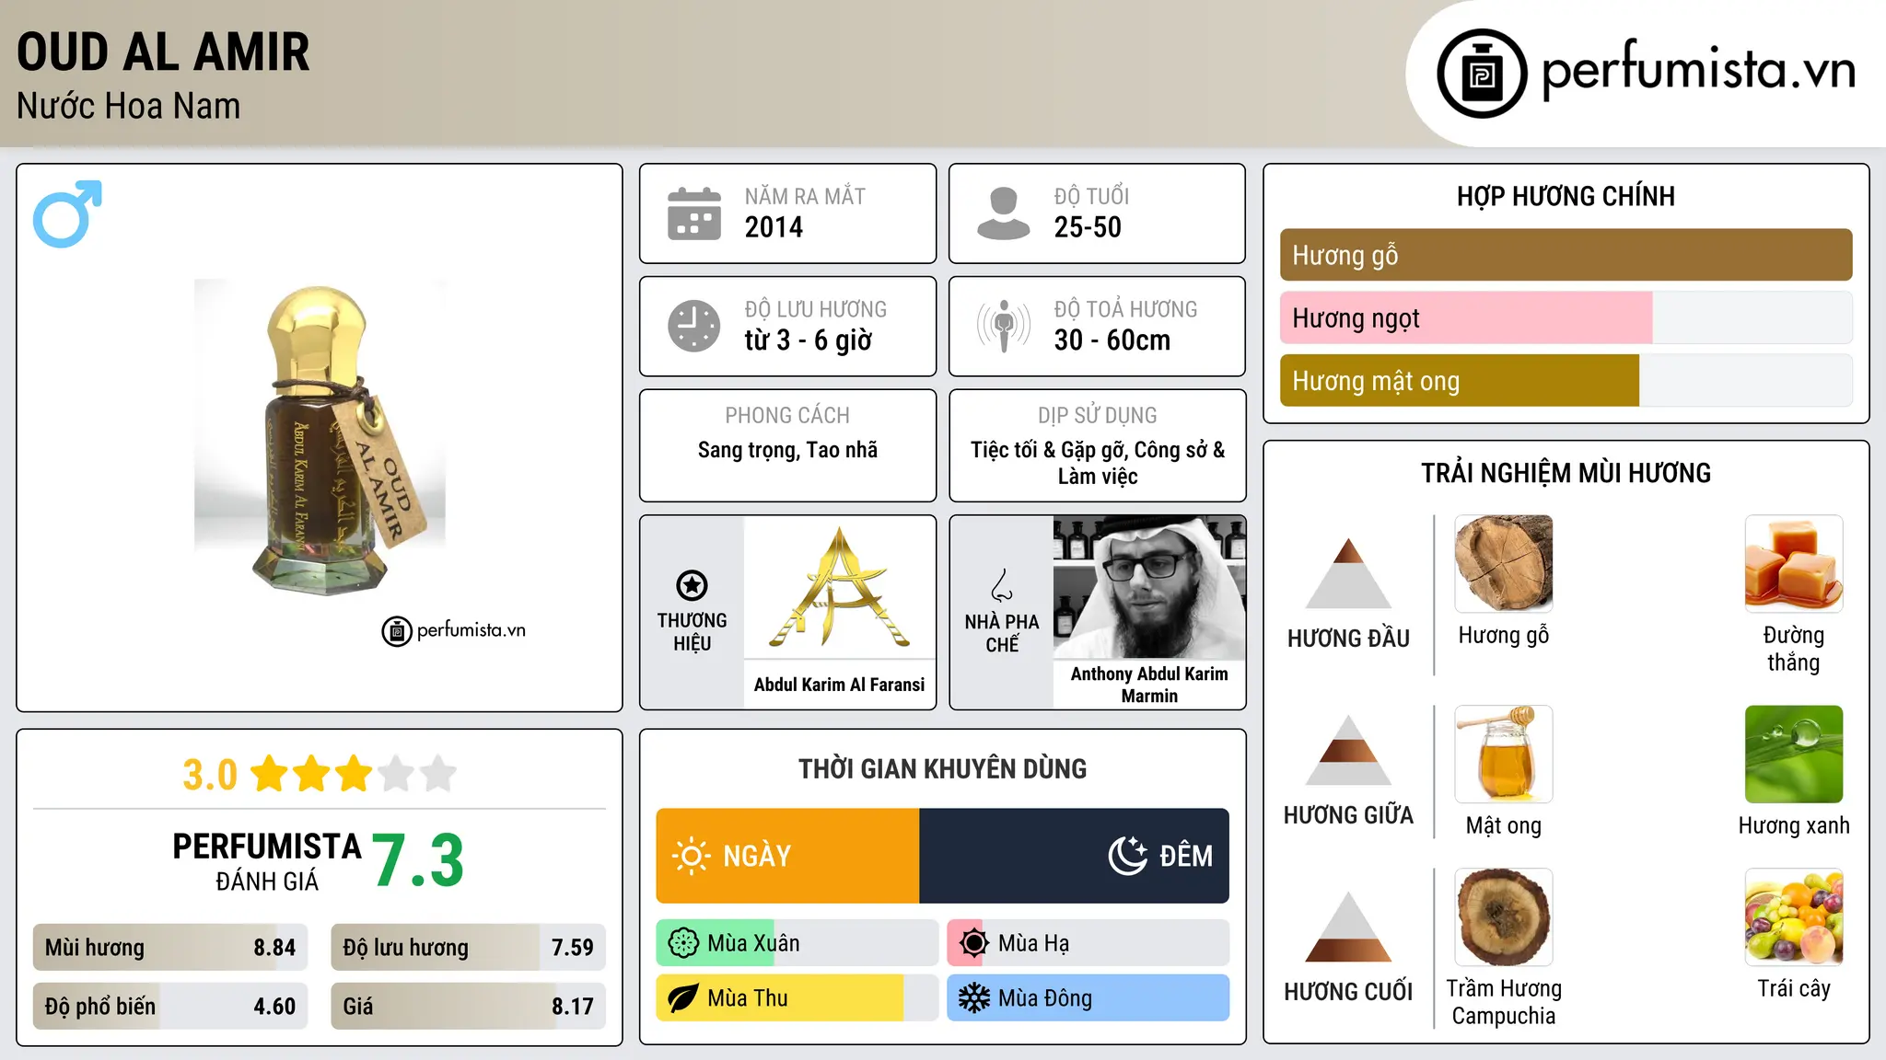Click the Mùi hương 8.84 score bar
This screenshot has height=1060, width=1886.
pos(170,947)
